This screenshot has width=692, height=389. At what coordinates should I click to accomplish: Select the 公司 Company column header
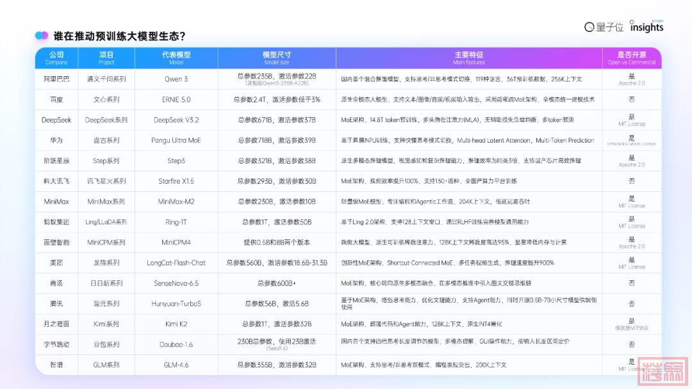click(x=56, y=58)
